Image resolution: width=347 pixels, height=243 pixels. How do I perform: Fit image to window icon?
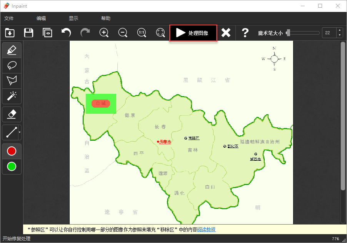(x=160, y=33)
